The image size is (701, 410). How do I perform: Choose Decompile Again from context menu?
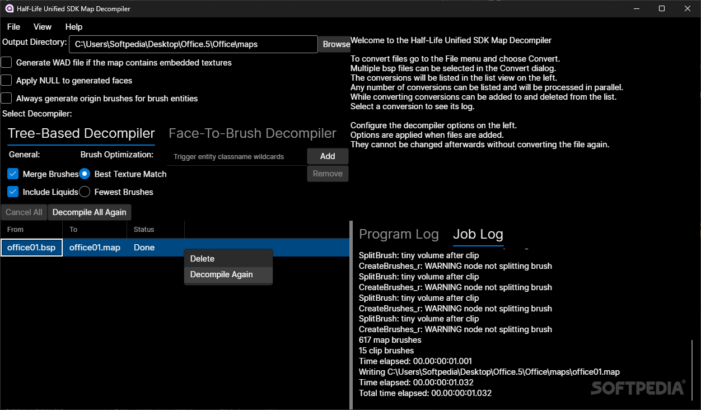click(228, 274)
